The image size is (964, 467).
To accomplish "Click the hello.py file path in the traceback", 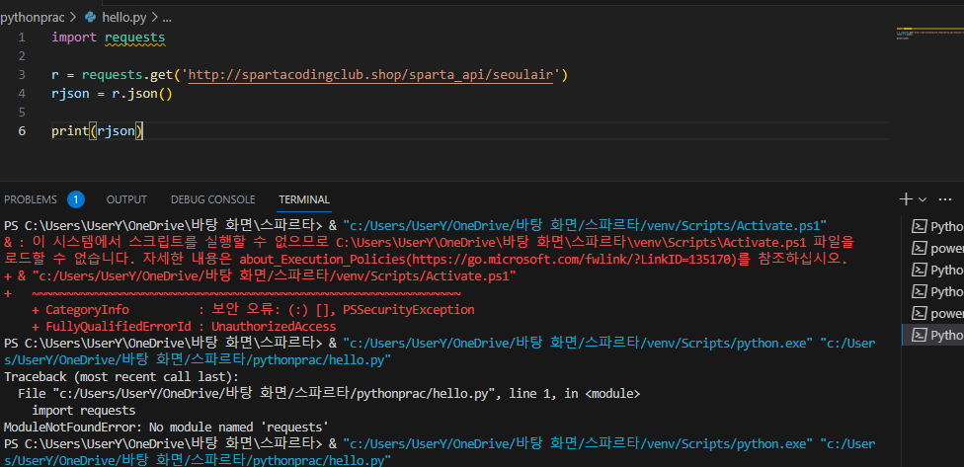I will pyautogui.click(x=275, y=394).
